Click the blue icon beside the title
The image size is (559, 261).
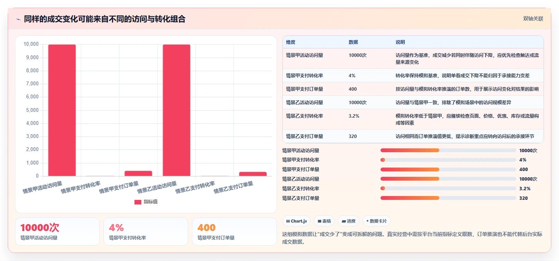point(18,19)
